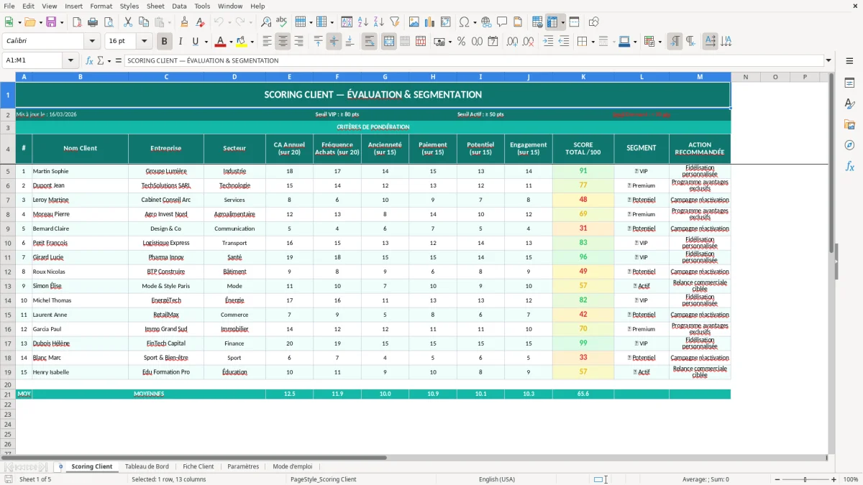This screenshot has width=863, height=485.
Task: Apply yellow background color swatch
Action: coord(242,42)
